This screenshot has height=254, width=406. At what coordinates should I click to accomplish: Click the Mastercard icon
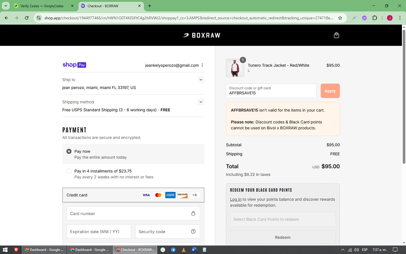tap(158, 195)
